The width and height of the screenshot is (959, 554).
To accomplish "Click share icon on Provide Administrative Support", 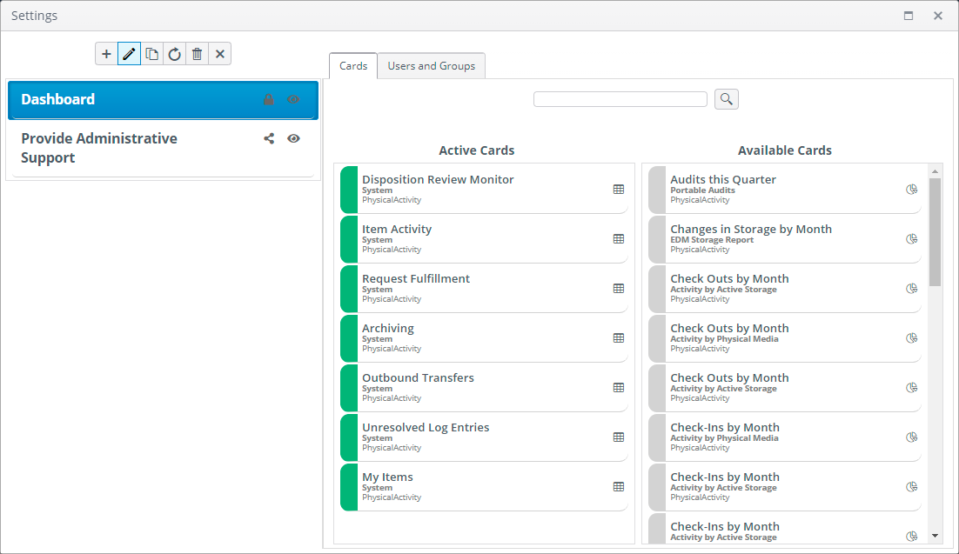I will (x=269, y=139).
